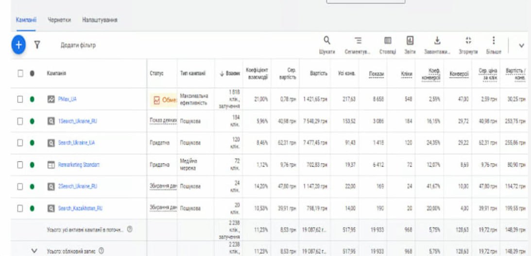531x256 pixels.
Task: Open the 1Search_Ukraine_RU campaign link
Action: (78, 121)
